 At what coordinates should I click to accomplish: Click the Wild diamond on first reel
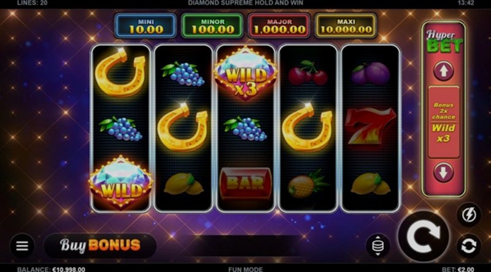[x=121, y=183]
